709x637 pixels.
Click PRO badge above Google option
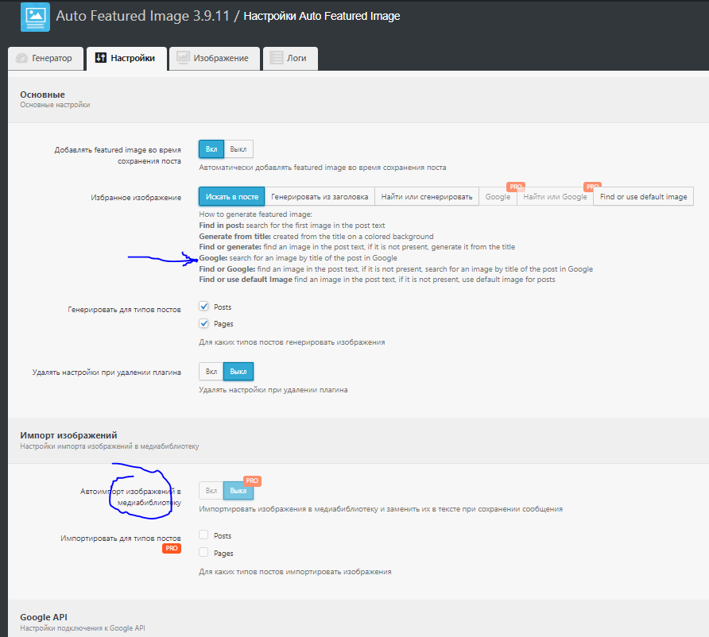[516, 187]
